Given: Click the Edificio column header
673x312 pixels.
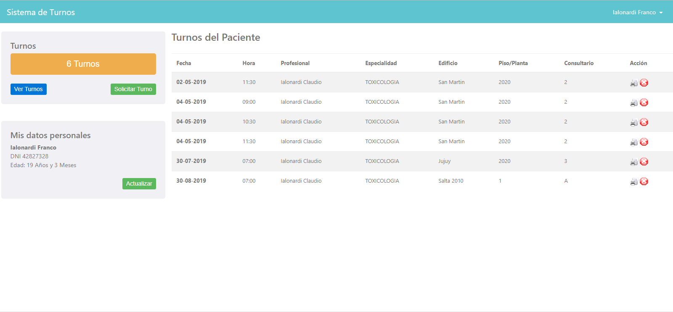Looking at the screenshot, I should (x=448, y=63).
